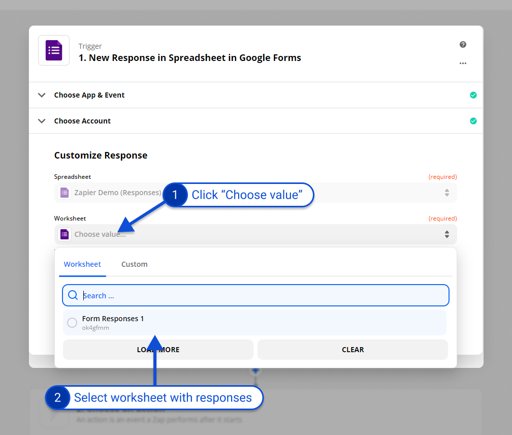Image resolution: width=512 pixels, height=435 pixels.
Task: Open help via the question mark icon
Action: pyautogui.click(x=463, y=45)
